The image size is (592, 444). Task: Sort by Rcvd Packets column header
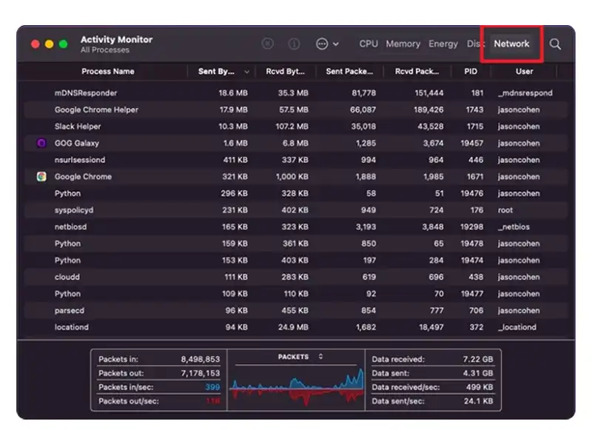417,71
